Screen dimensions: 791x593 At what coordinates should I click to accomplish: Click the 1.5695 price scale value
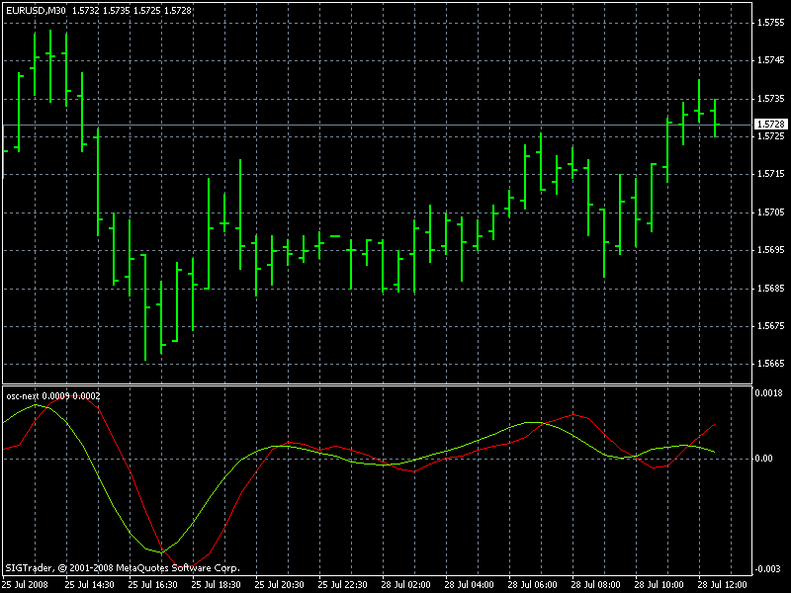coord(771,250)
